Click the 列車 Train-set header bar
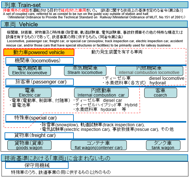 (x=94, y=5)
